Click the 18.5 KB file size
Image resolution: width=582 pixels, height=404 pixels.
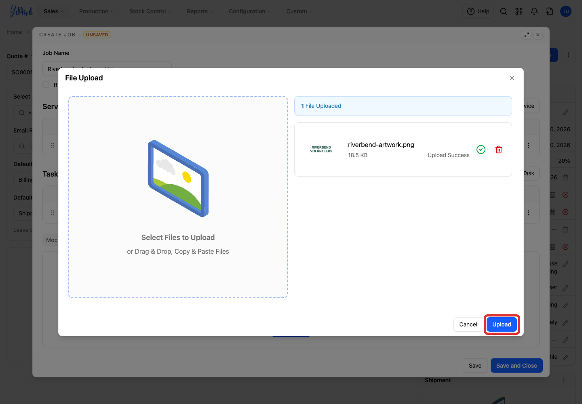click(358, 155)
